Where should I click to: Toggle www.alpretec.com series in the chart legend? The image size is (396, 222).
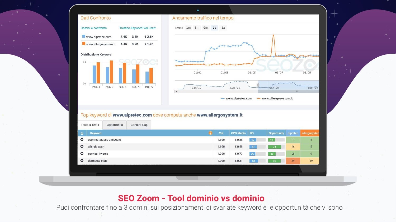[x=236, y=98]
